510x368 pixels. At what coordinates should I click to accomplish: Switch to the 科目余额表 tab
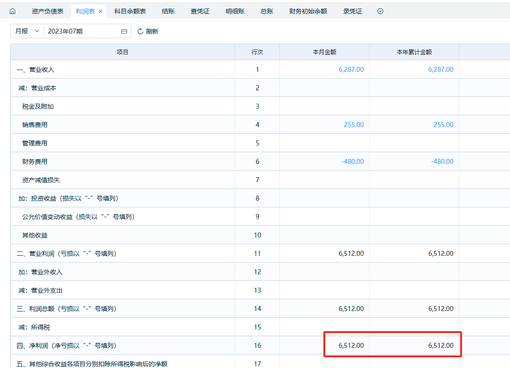point(130,11)
